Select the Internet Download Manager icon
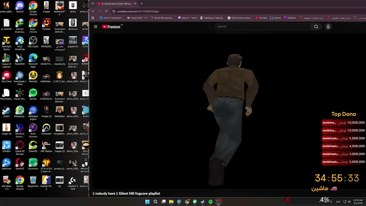Image resolution: width=366 pixels, height=206 pixels. point(20,26)
